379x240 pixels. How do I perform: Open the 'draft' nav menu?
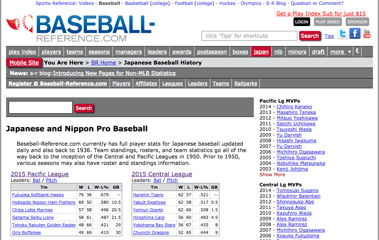coord(318,52)
